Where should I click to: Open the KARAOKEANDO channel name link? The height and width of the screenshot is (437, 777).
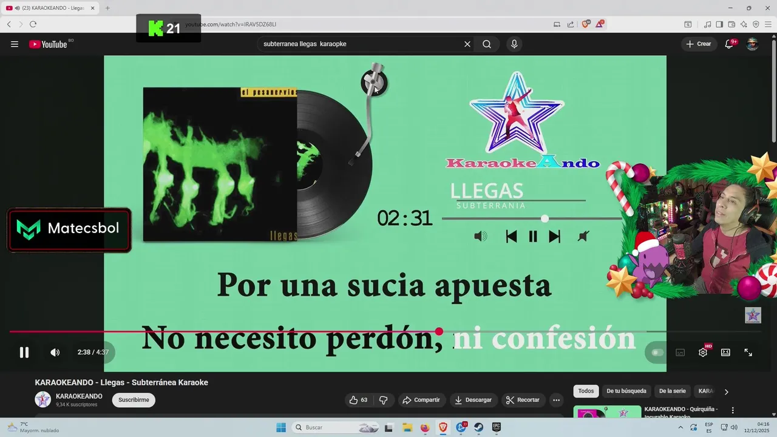tap(79, 396)
